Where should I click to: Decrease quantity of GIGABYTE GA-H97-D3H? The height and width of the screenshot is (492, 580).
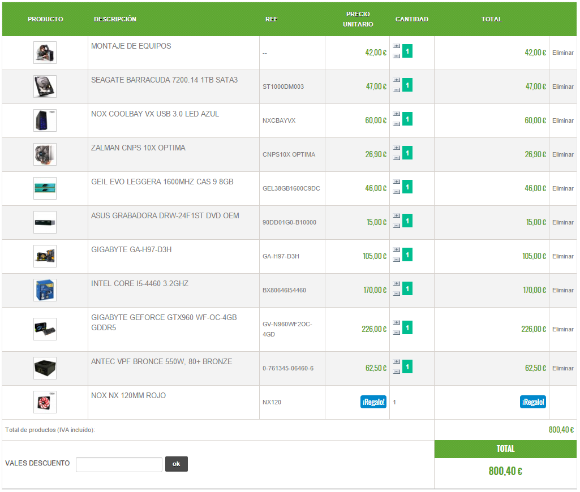click(x=397, y=260)
